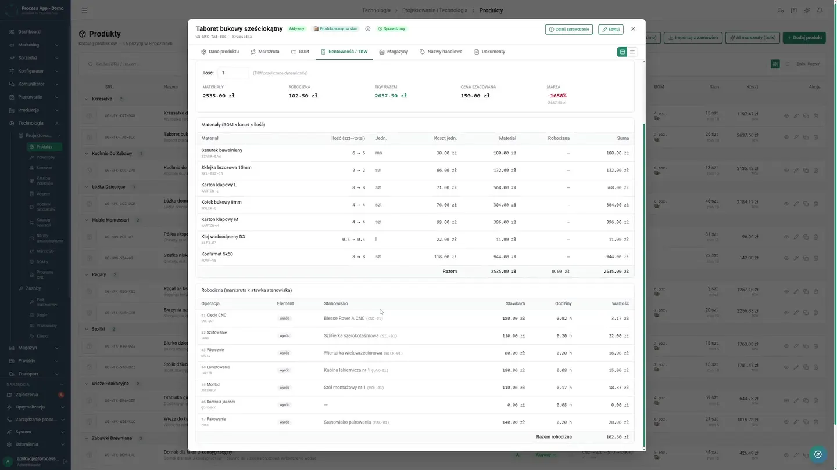Switch to the Marszruta tab
This screenshot has height=470, width=837.
tap(264, 52)
